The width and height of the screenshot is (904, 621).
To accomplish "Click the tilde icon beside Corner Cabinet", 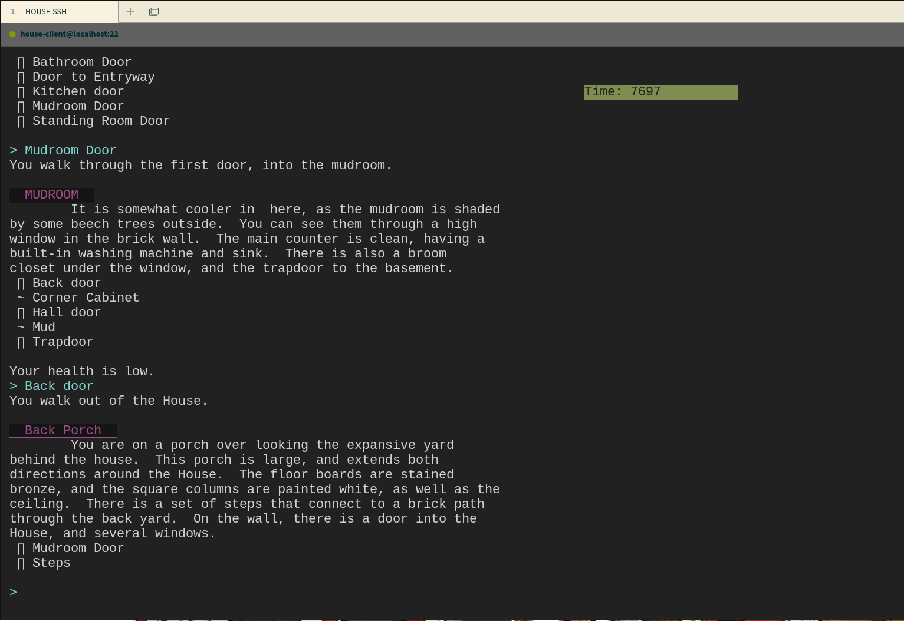I will 21,298.
